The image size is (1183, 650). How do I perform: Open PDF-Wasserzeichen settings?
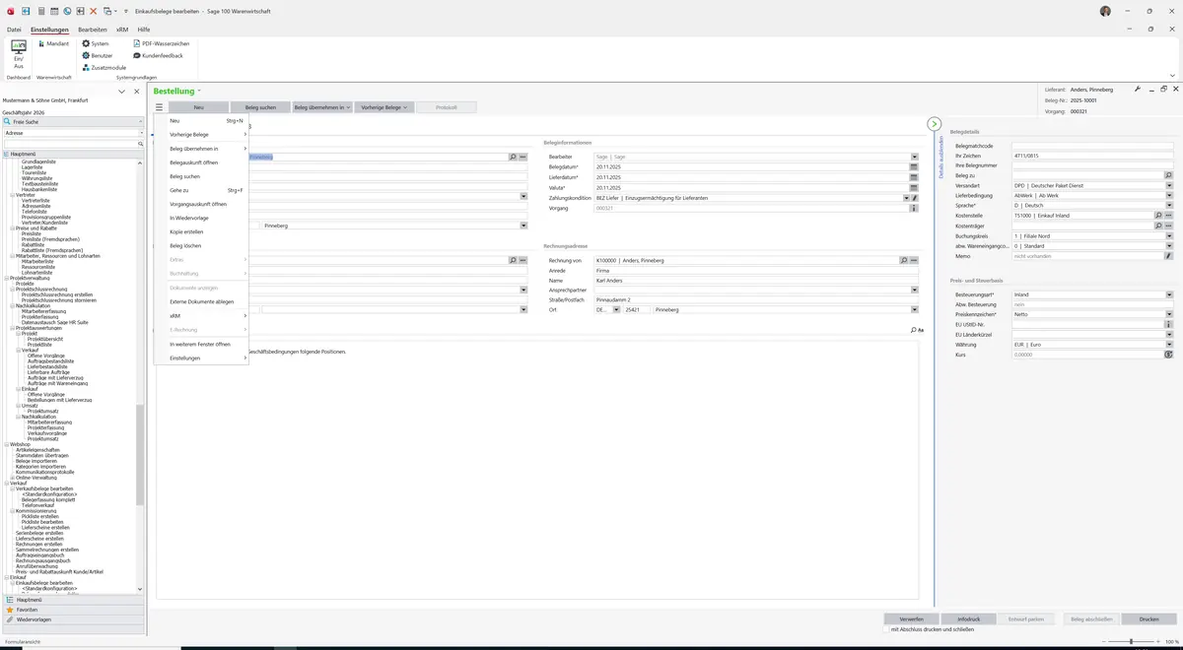coord(161,44)
